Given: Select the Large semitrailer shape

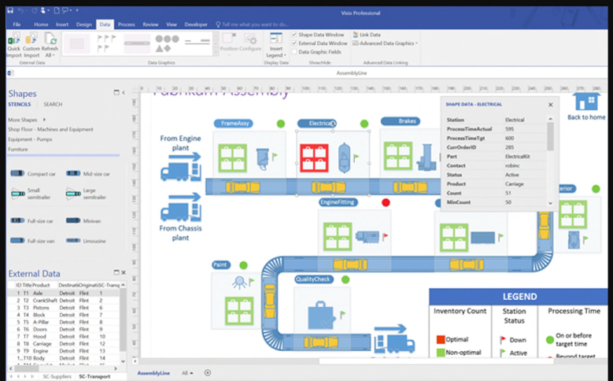Looking at the screenshot, I should pos(73,193).
